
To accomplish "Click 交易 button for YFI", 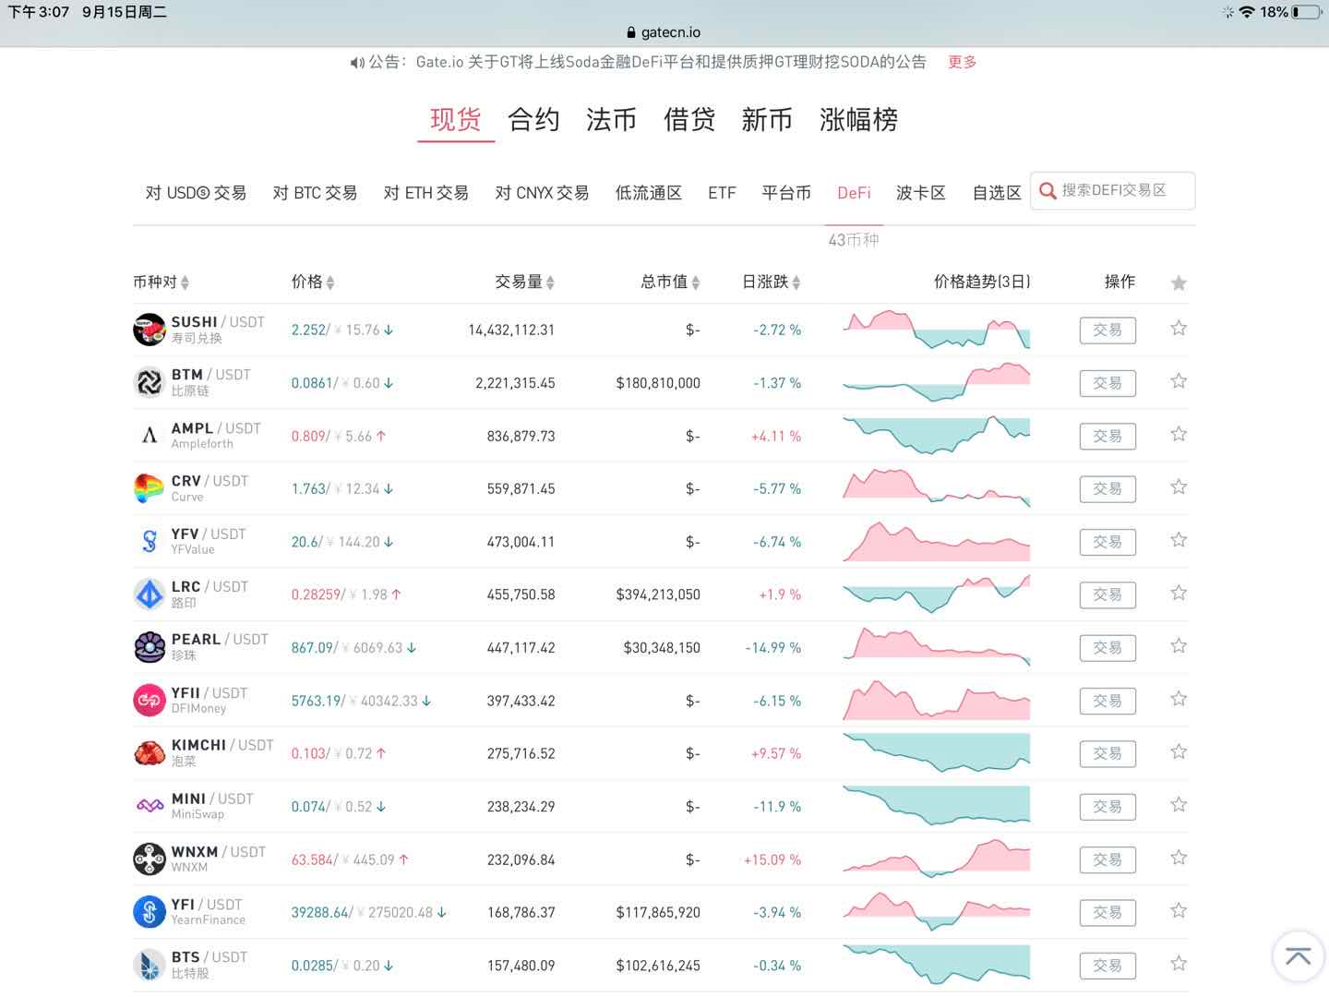I will coord(1107,913).
